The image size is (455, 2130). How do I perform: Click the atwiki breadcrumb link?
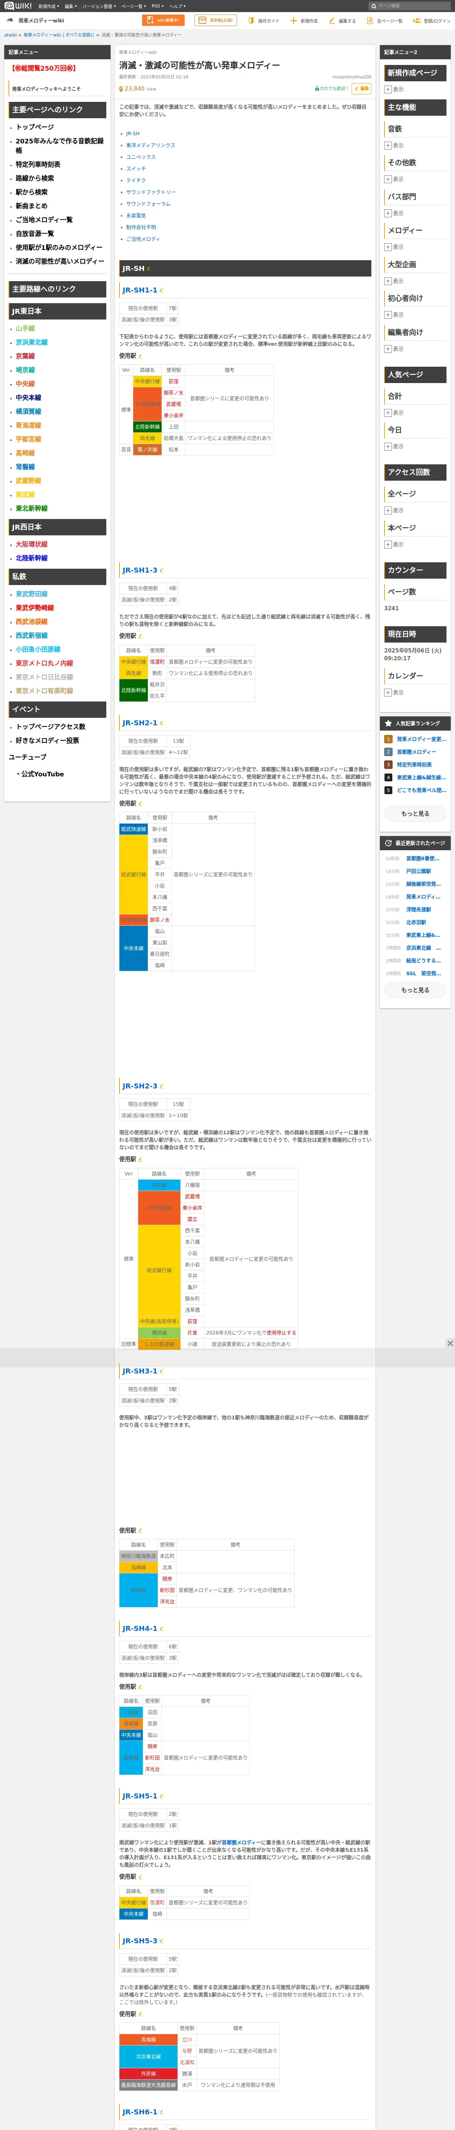point(10,35)
